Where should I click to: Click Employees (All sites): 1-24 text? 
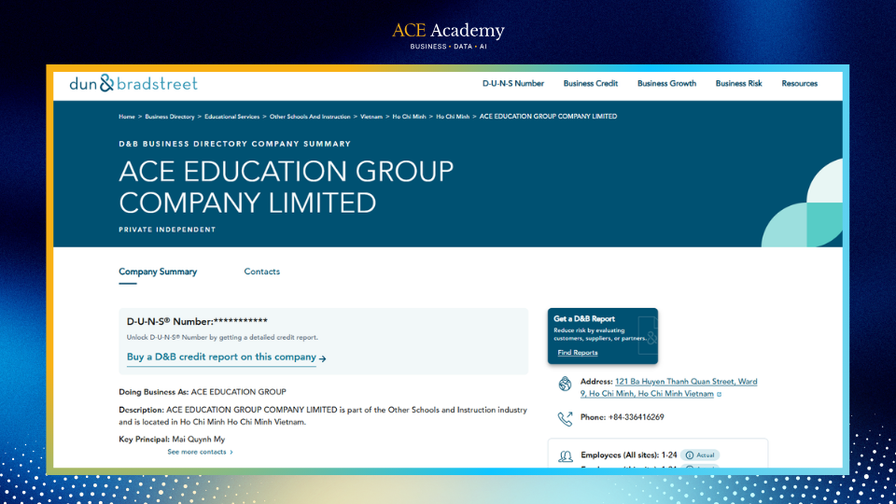pos(628,455)
